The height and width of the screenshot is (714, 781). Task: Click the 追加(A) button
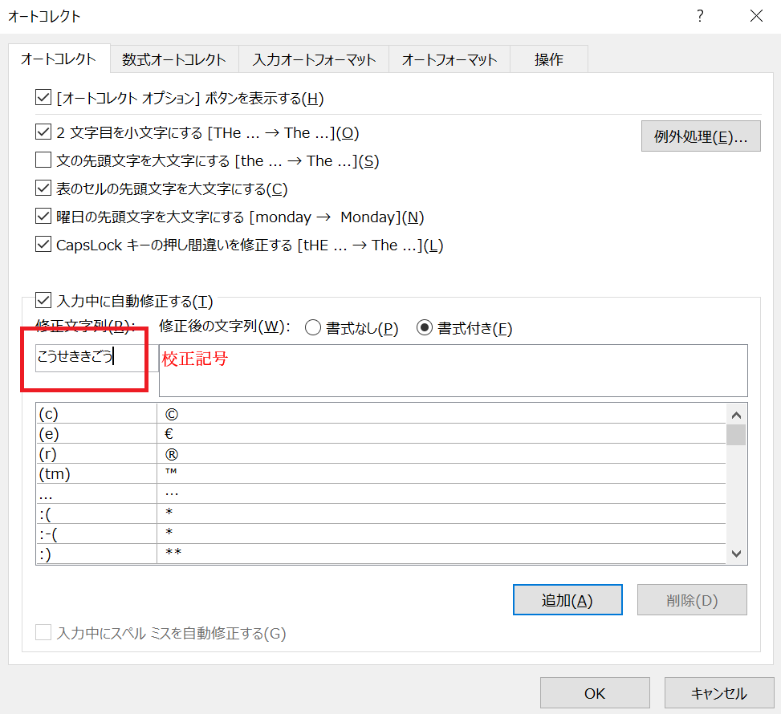click(567, 600)
